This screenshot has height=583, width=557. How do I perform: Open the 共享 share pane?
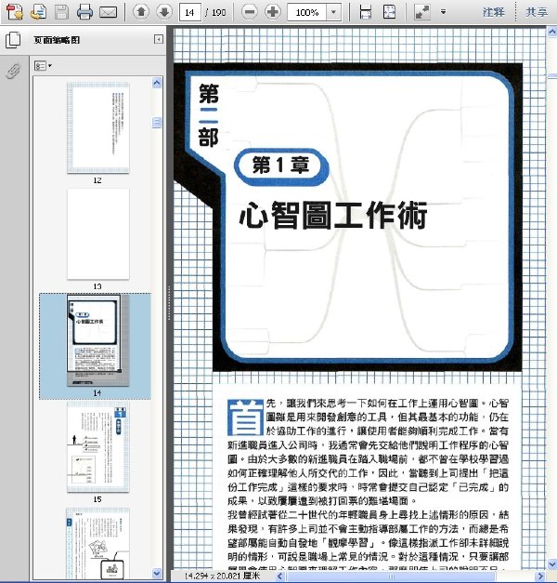pyautogui.click(x=537, y=12)
